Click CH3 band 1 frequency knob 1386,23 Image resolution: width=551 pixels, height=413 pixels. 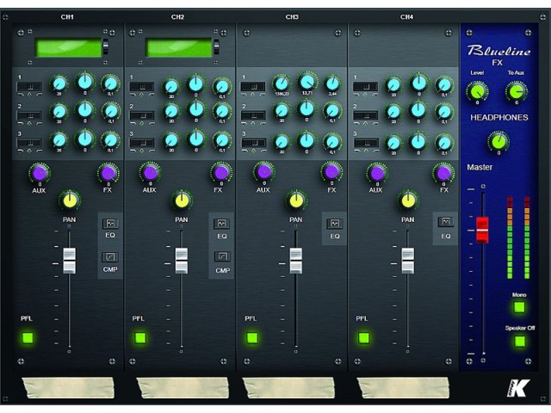(x=282, y=83)
